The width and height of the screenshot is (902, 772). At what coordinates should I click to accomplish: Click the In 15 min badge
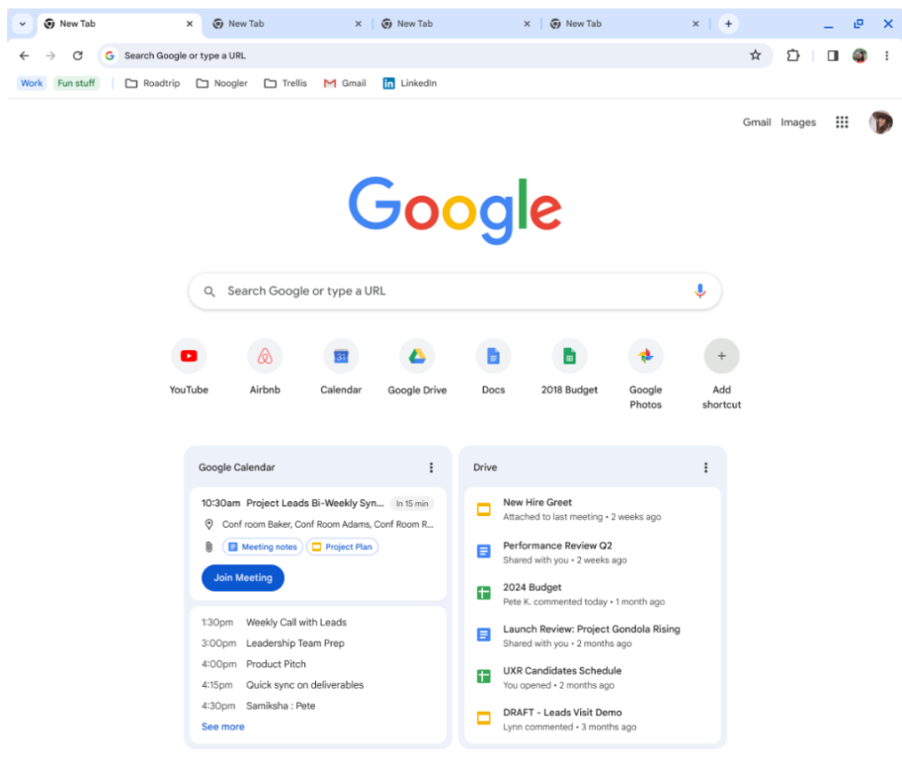pos(412,504)
